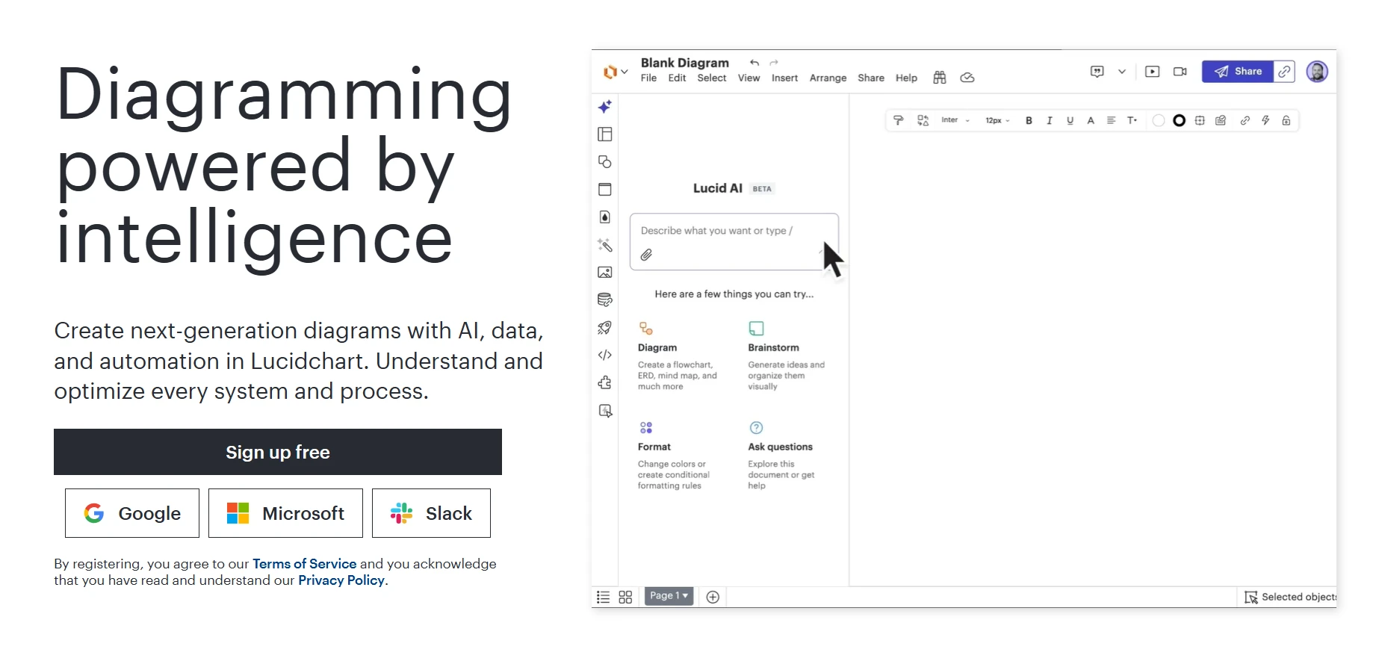This screenshot has width=1388, height=664.
Task: Click the insert link chain icon
Action: (1245, 120)
